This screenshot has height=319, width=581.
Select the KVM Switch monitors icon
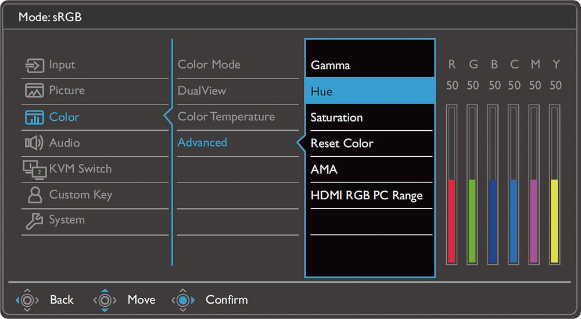[x=34, y=170]
